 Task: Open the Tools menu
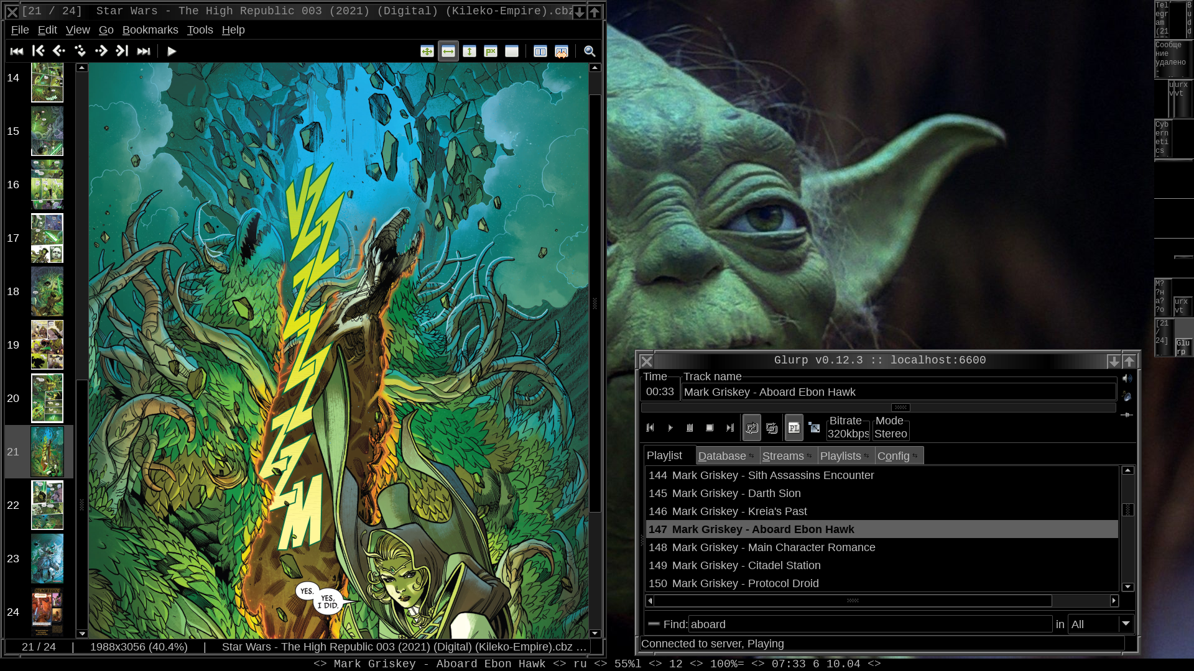click(x=200, y=30)
